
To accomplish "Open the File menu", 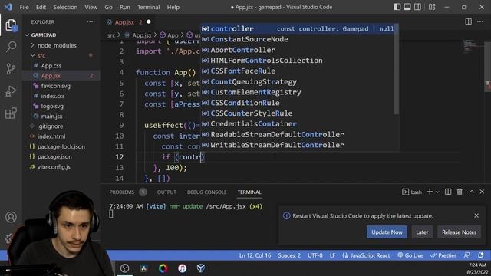I will coord(24,7).
